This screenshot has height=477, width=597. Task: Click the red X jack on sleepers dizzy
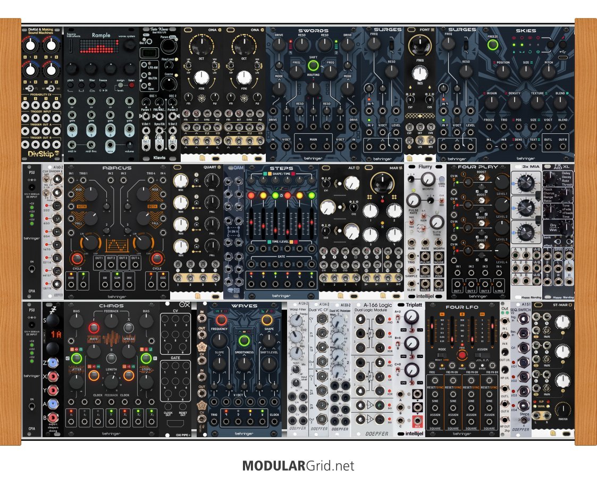(53, 377)
